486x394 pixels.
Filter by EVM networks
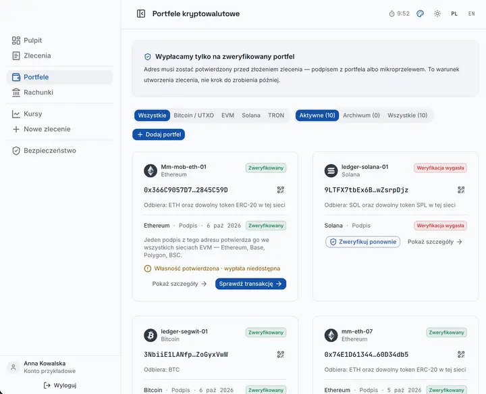pos(228,116)
